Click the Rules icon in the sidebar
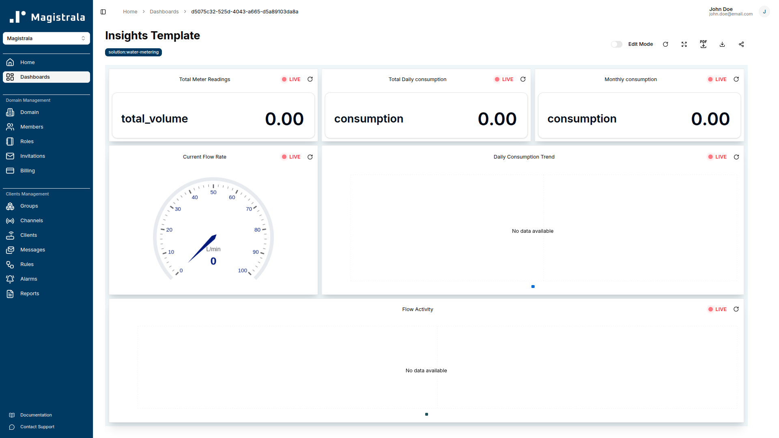This screenshot has height=438, width=779. (10, 264)
